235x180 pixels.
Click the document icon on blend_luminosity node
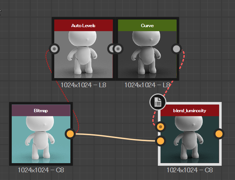[x=158, y=102]
